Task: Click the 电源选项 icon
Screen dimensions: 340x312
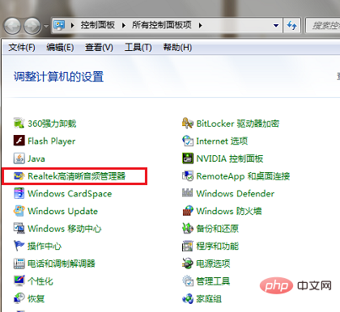Action: coord(188,264)
